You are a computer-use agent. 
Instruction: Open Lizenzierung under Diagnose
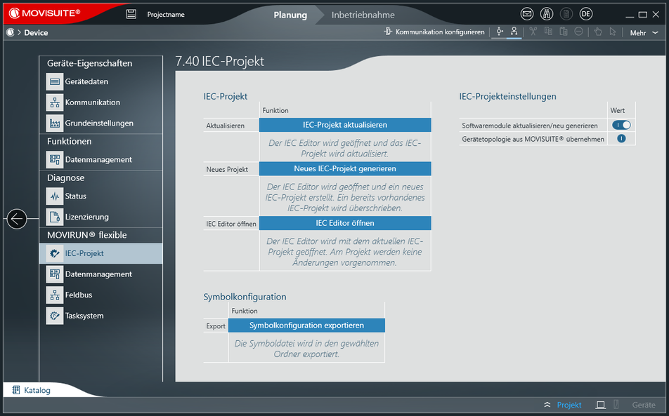[86, 217]
